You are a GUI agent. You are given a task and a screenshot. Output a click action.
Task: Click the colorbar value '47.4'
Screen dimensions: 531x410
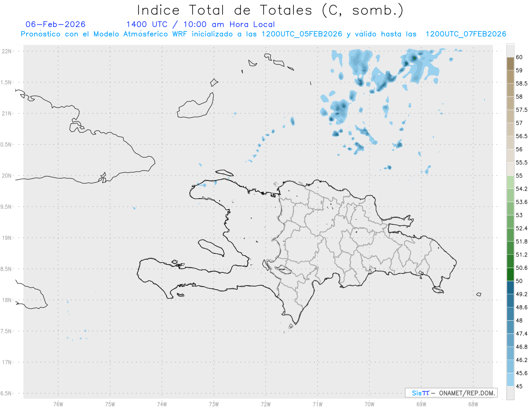pyautogui.click(x=522, y=333)
